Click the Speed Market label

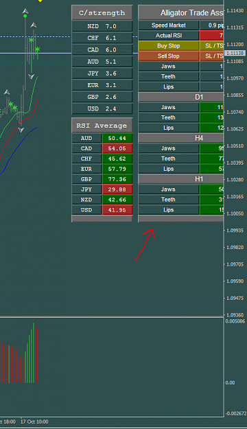coord(169,25)
